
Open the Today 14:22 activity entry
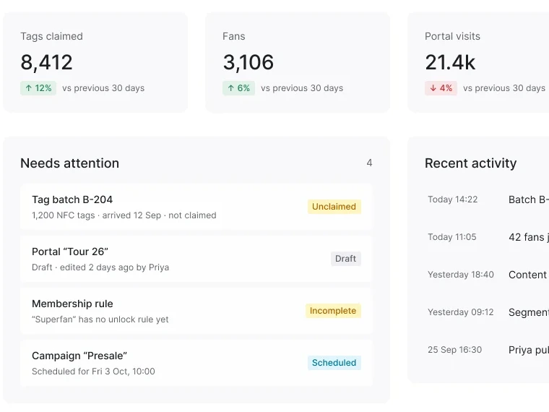tap(488, 199)
